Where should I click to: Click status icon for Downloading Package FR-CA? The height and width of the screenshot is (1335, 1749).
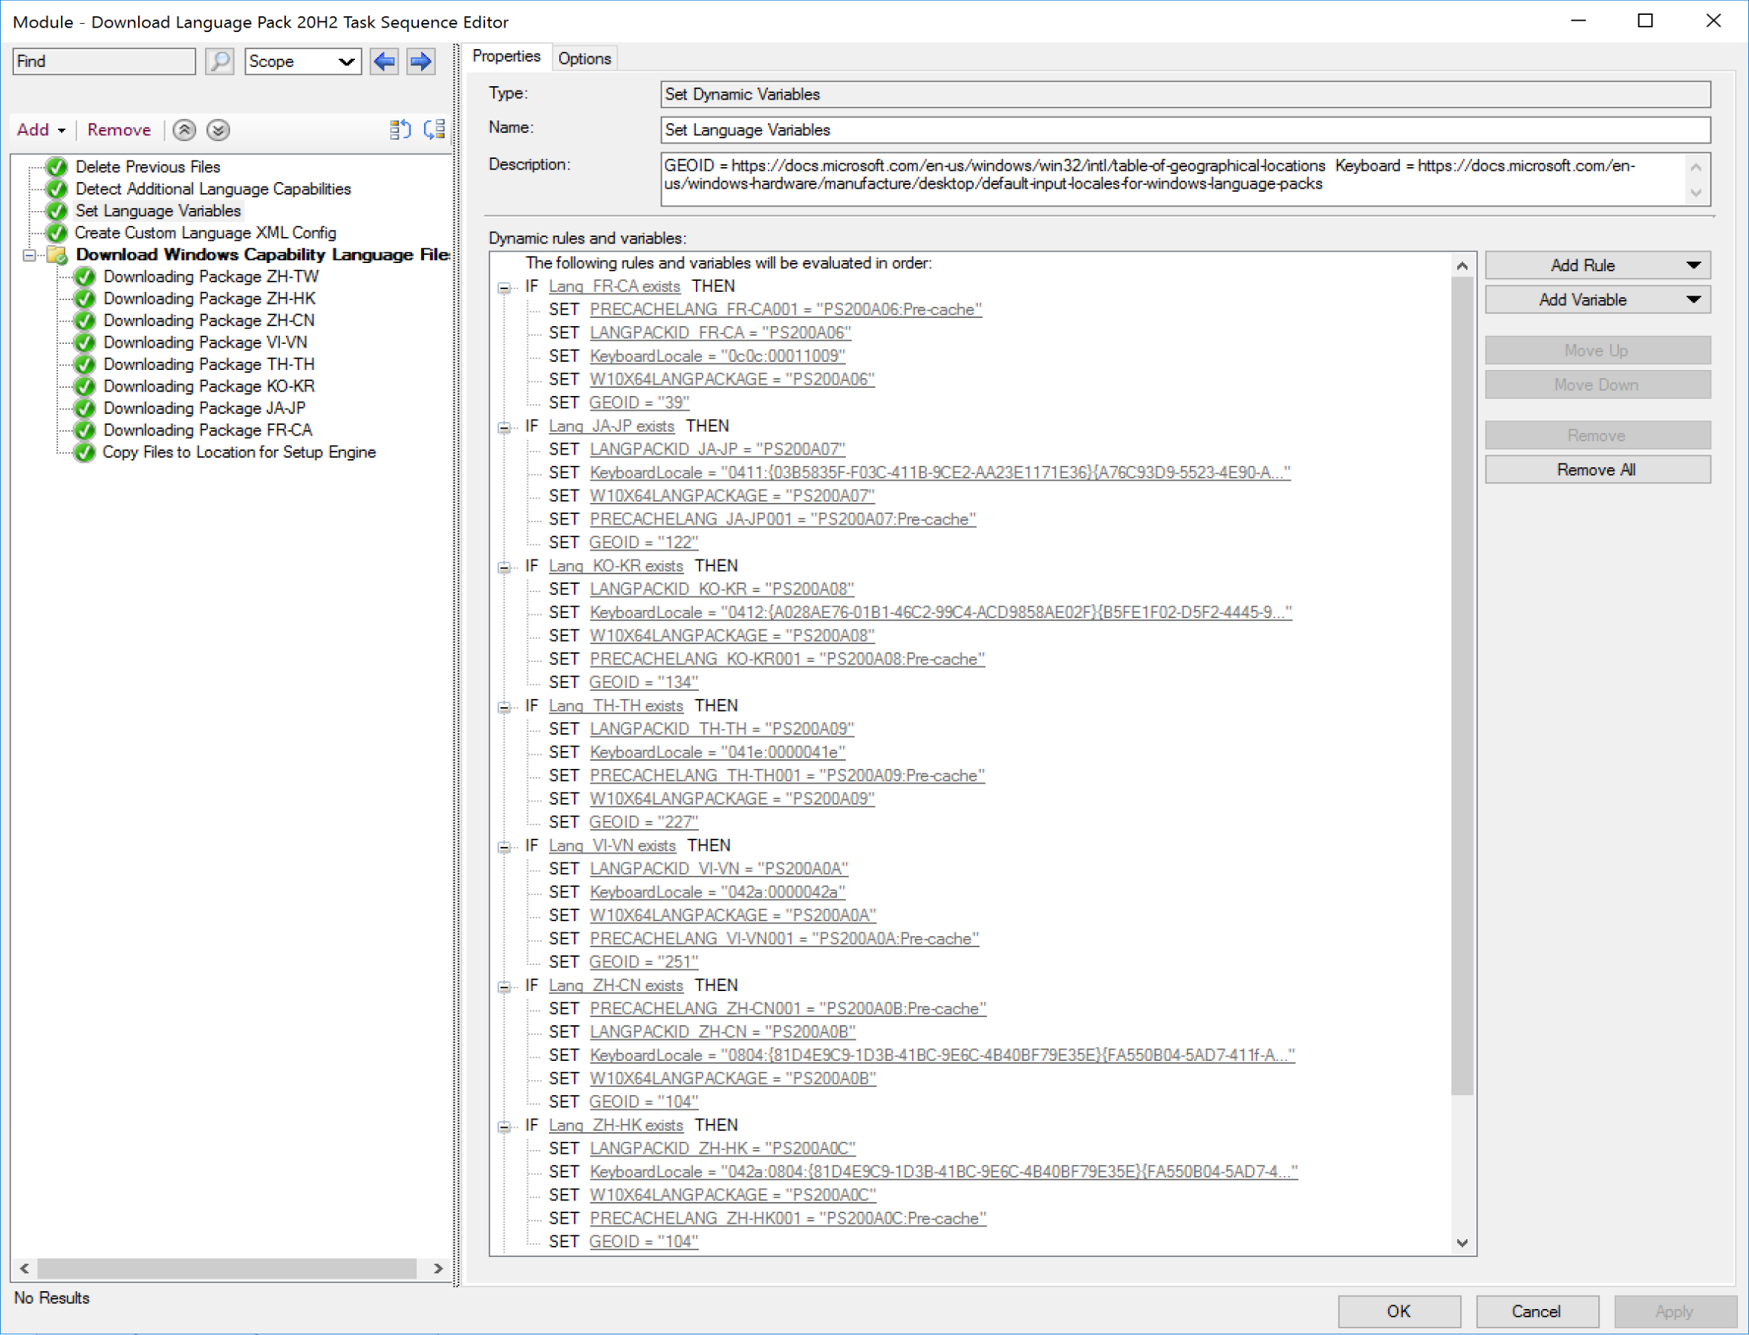84,430
